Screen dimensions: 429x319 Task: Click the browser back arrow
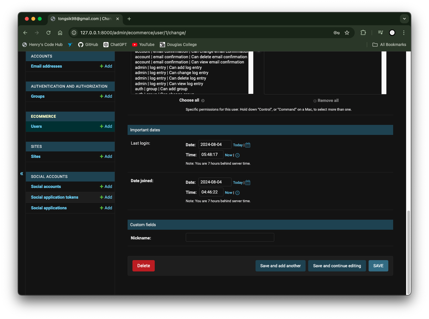tap(25, 33)
